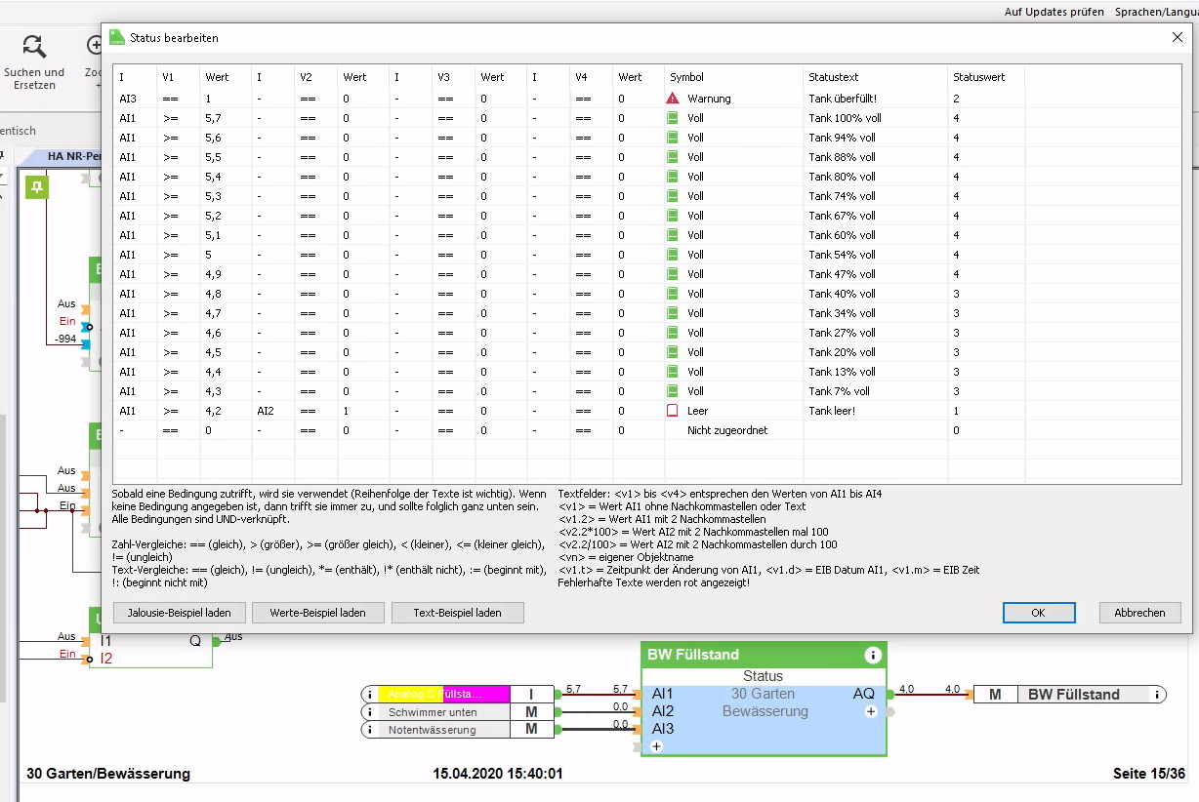
Task: Click the red warning triangle symbol icon
Action: 672,99
